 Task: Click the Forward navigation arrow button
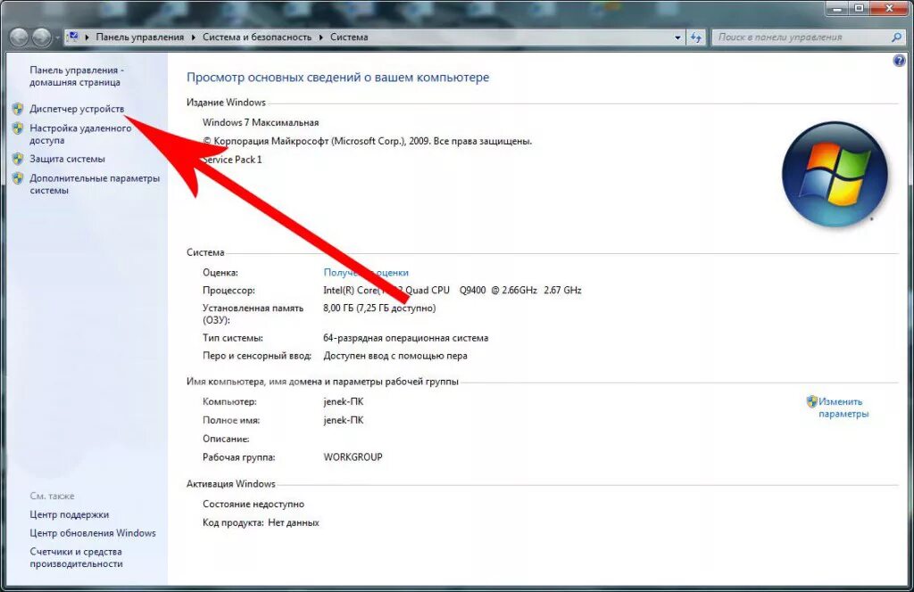[x=41, y=37]
